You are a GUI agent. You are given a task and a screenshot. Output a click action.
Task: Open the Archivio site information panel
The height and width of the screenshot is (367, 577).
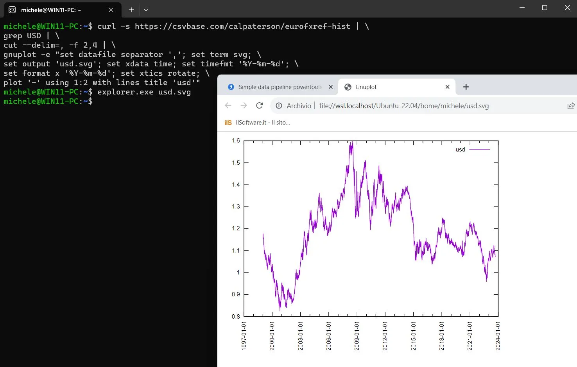[279, 105]
